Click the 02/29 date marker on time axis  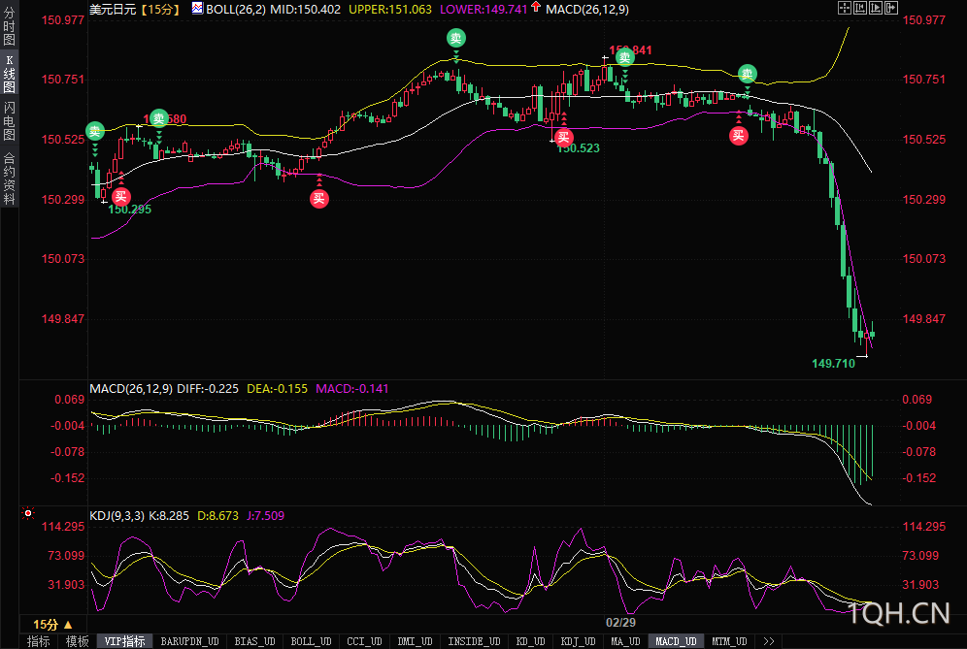point(620,623)
